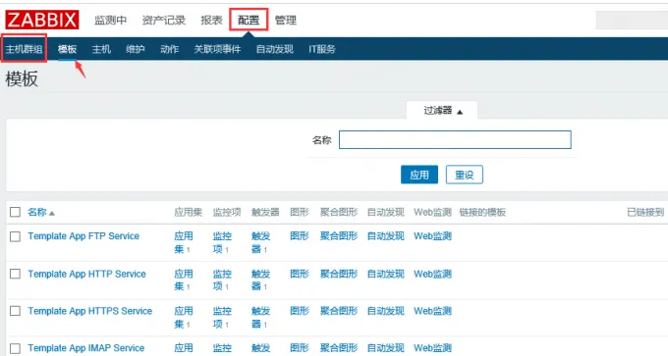Screen dimensions: 668x356
Task: Toggle the select-all checkbox in table header
Action: (x=15, y=212)
